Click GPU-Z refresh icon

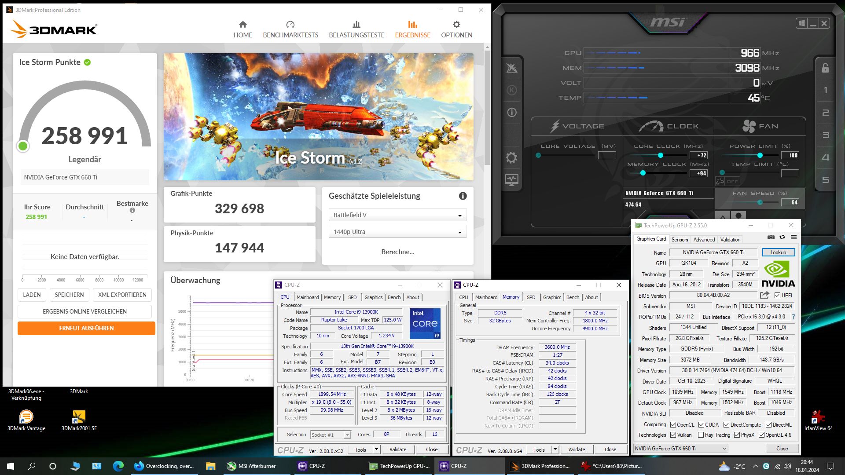(782, 237)
